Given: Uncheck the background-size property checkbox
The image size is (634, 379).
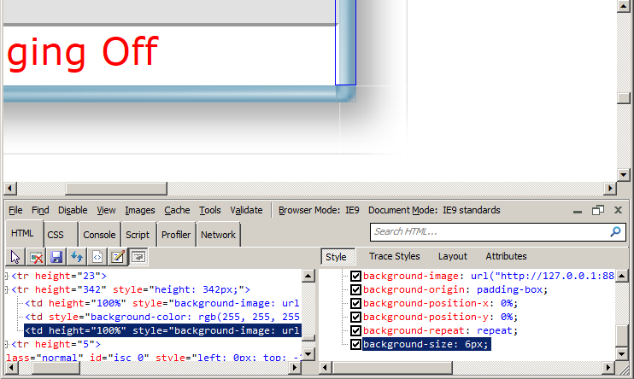Looking at the screenshot, I should 356,345.
